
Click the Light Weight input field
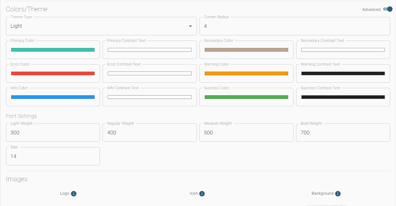[x=53, y=133]
